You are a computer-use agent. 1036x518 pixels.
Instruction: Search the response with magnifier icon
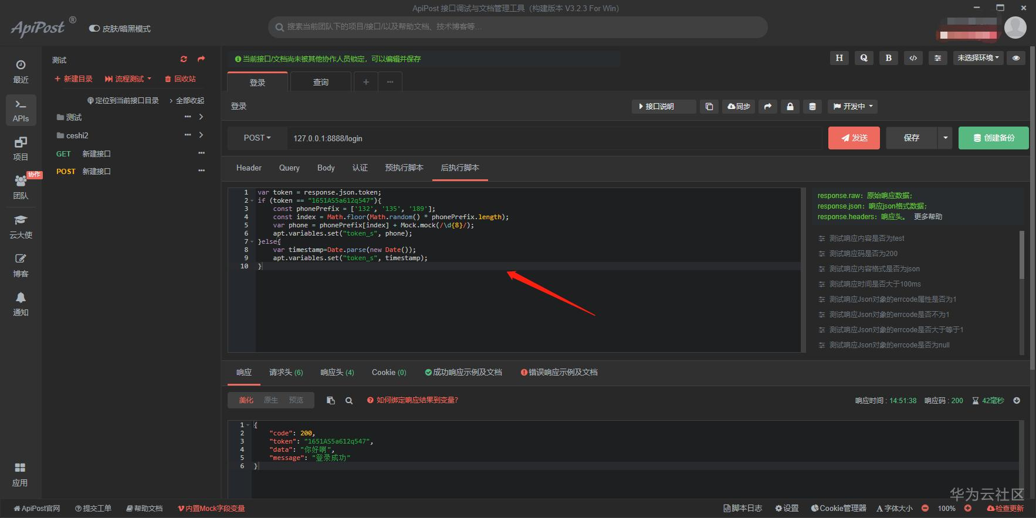tap(349, 401)
